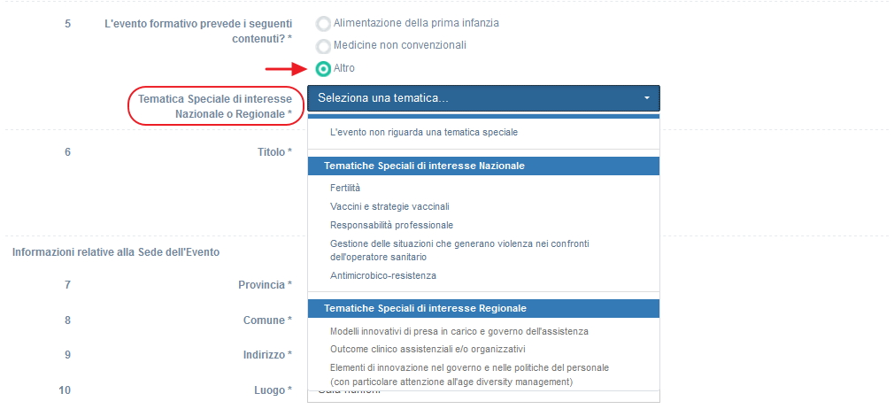This screenshot has height=409, width=894.
Task: Click the Comune field label
Action: click(x=267, y=320)
